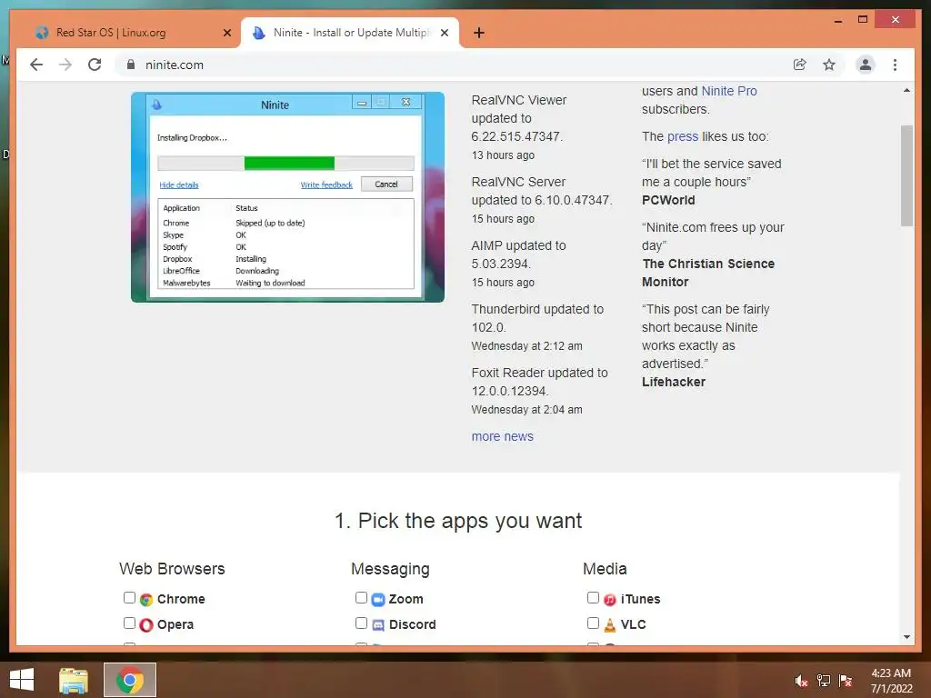
Task: Open the more news link
Action: click(502, 436)
